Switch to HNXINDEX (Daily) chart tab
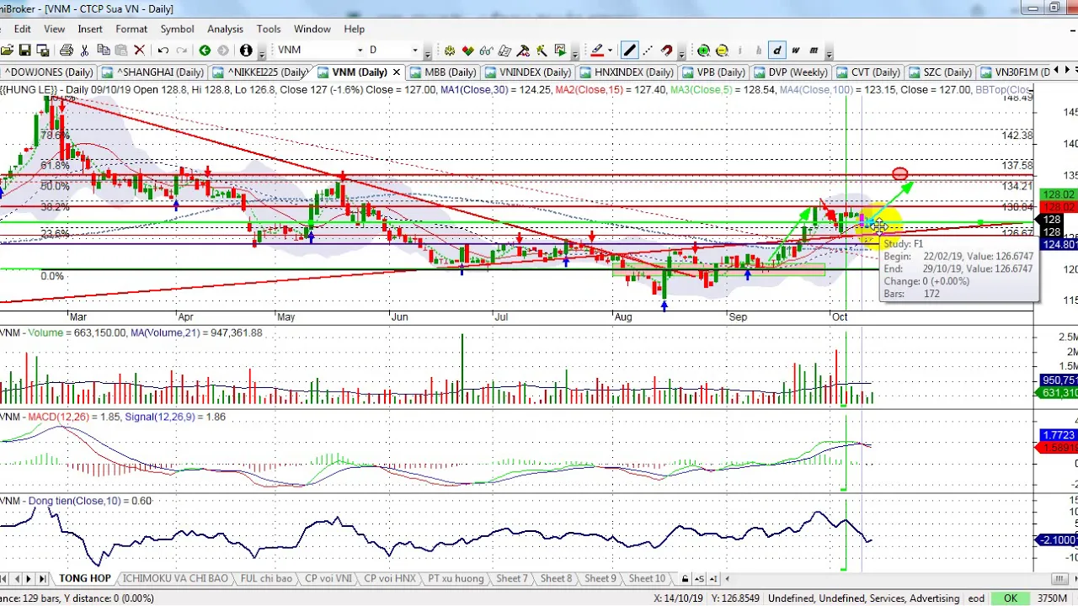Screen dimensions: 1078x606 (627, 72)
